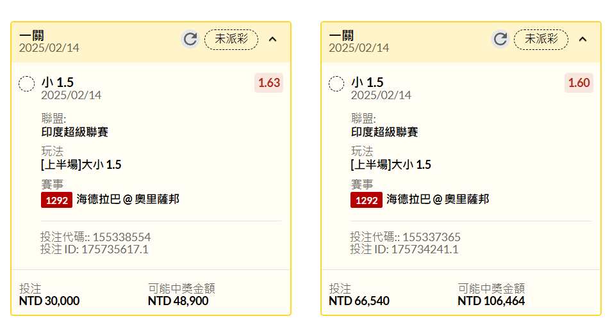Click the red 1292 match code in left card
This screenshot has width=610, height=323.
[x=57, y=200]
